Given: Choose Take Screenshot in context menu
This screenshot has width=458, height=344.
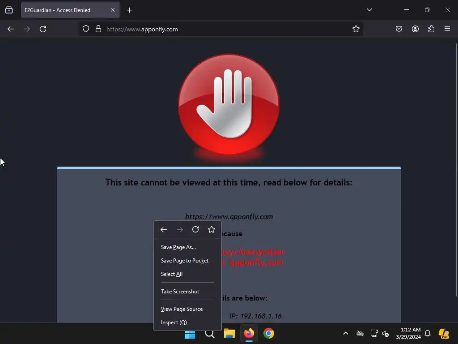Looking at the screenshot, I should 187,292.
